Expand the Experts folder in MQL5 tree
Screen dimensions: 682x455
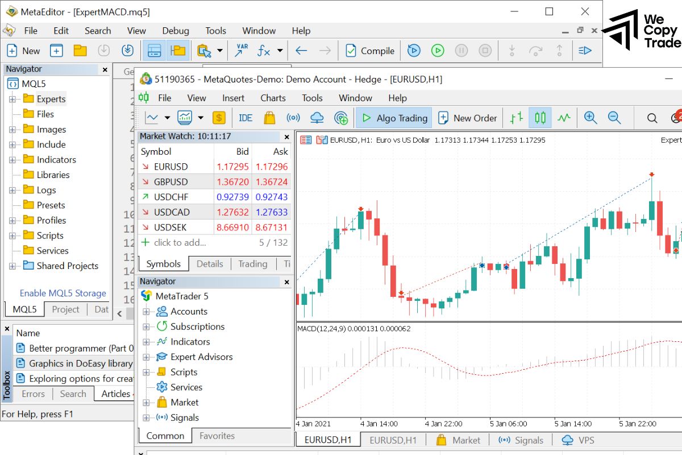coord(13,99)
